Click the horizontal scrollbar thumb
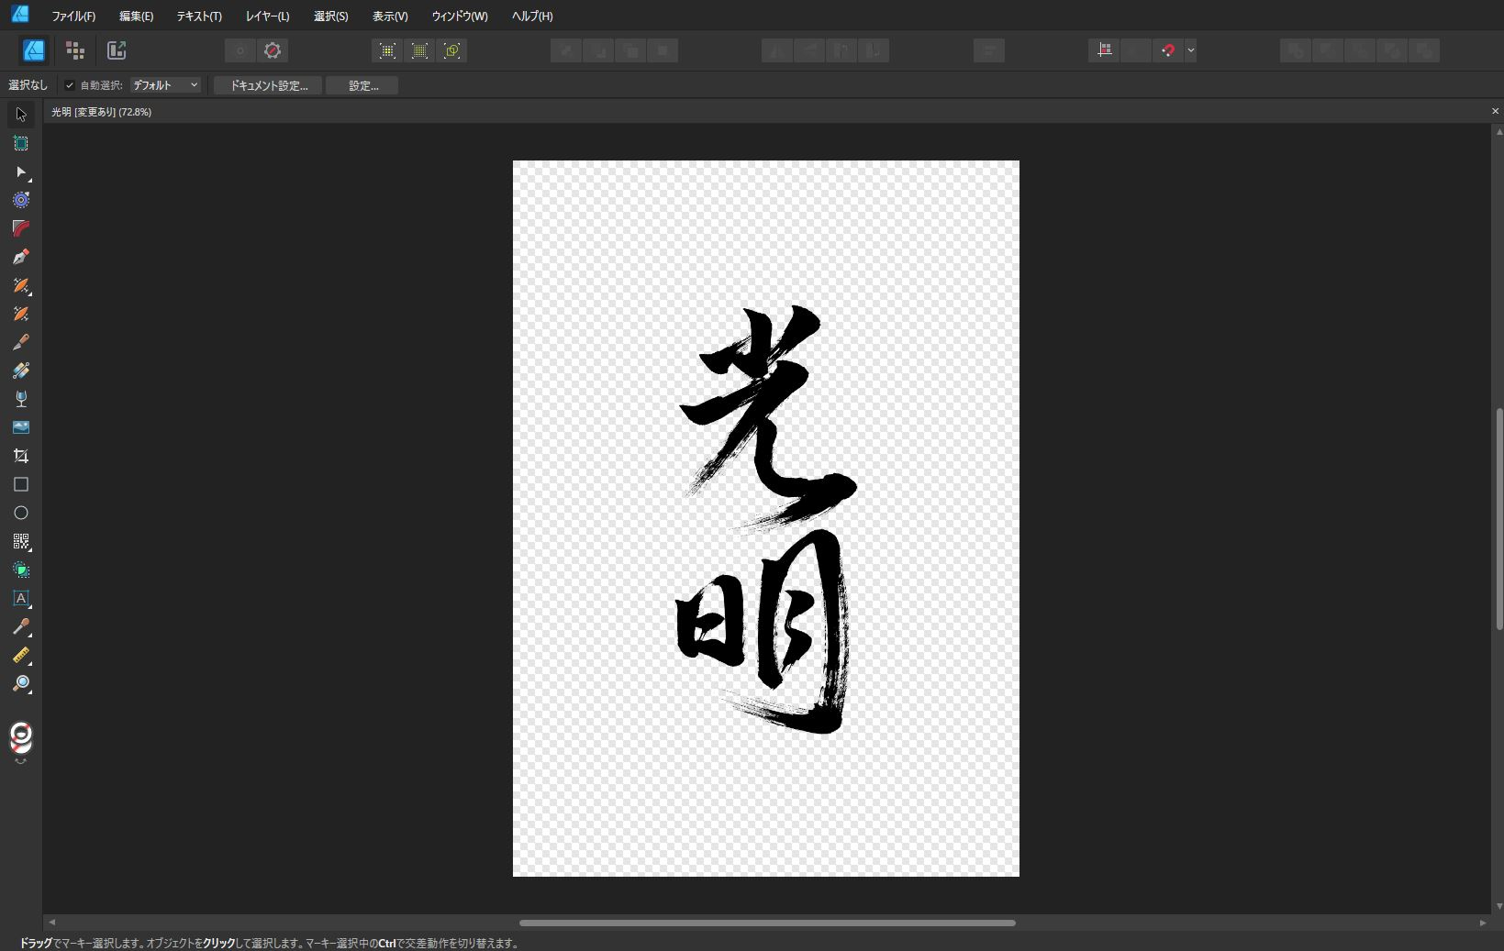 click(767, 923)
